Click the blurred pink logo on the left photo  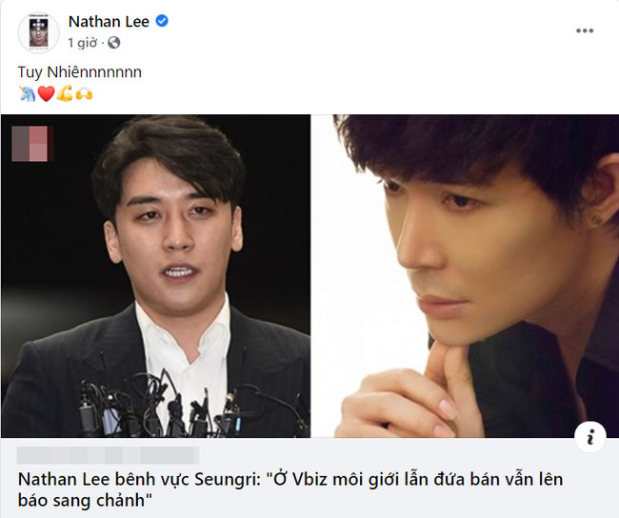[32, 144]
